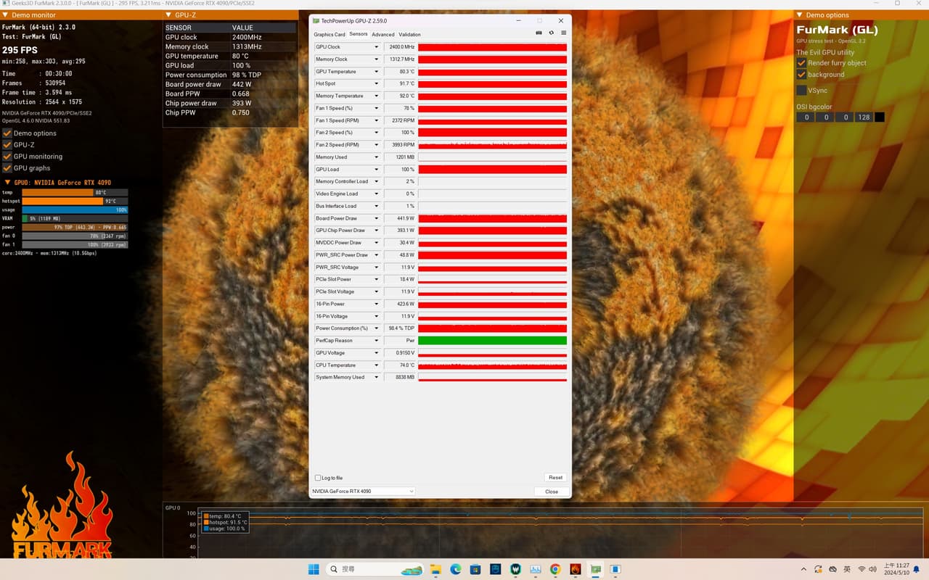Open Microsoft Store from the taskbar
Screen dimensions: 929x580
[x=475, y=569]
